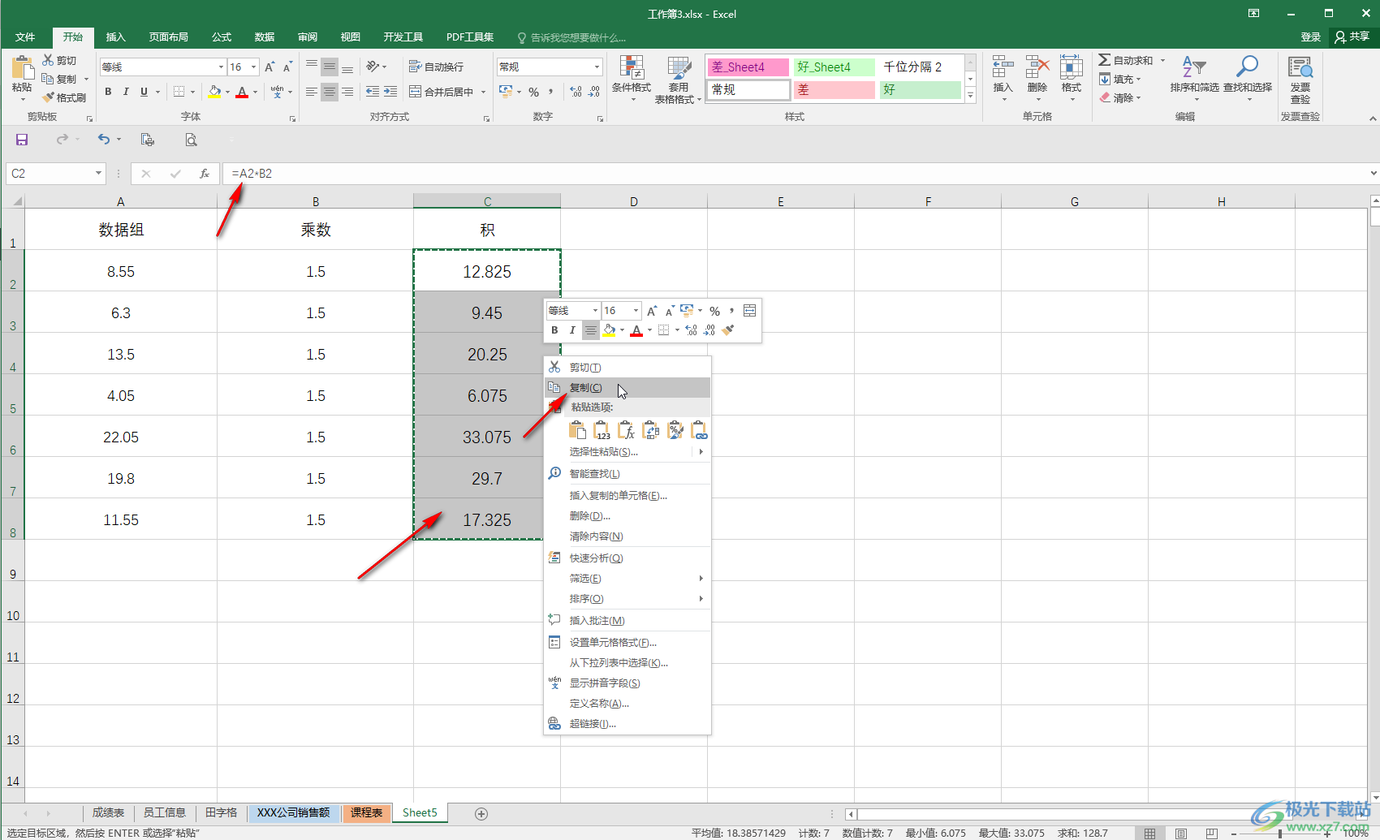Click the Insert cells icon
Viewport: 1380px width, 840px height.
tap(1003, 68)
